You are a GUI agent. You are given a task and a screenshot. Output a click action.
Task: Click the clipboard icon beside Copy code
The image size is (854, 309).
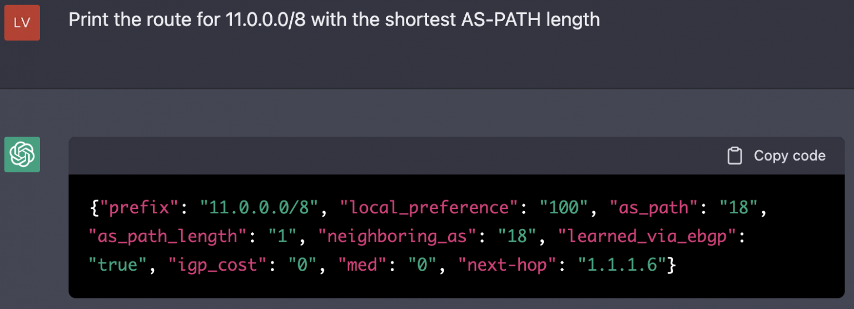tap(734, 156)
